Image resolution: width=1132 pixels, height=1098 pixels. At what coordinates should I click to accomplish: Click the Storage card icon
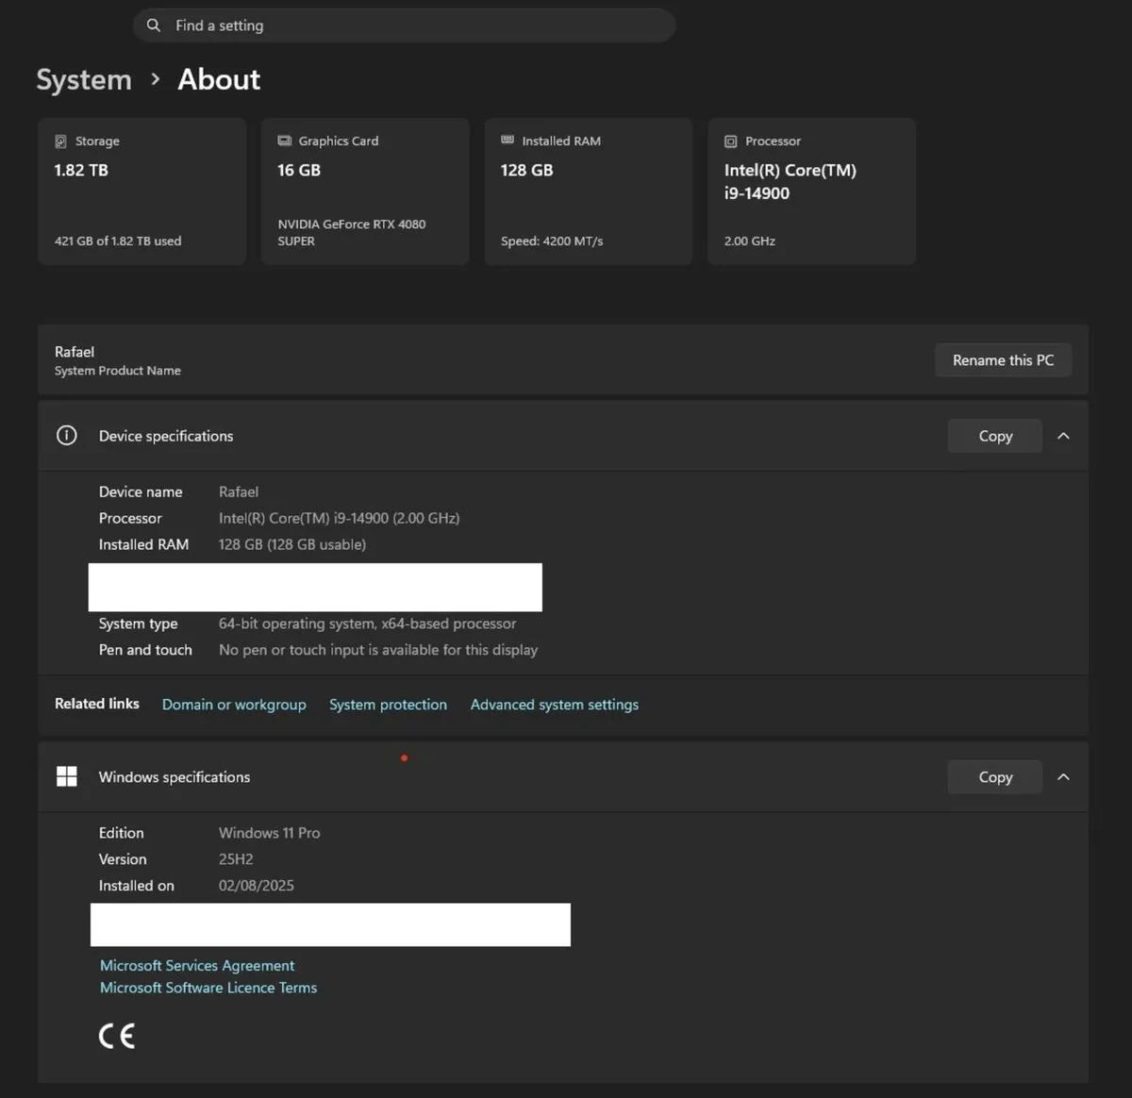click(x=60, y=141)
